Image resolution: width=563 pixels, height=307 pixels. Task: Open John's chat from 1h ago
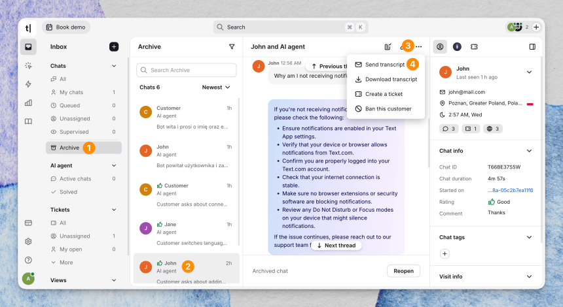click(186, 156)
